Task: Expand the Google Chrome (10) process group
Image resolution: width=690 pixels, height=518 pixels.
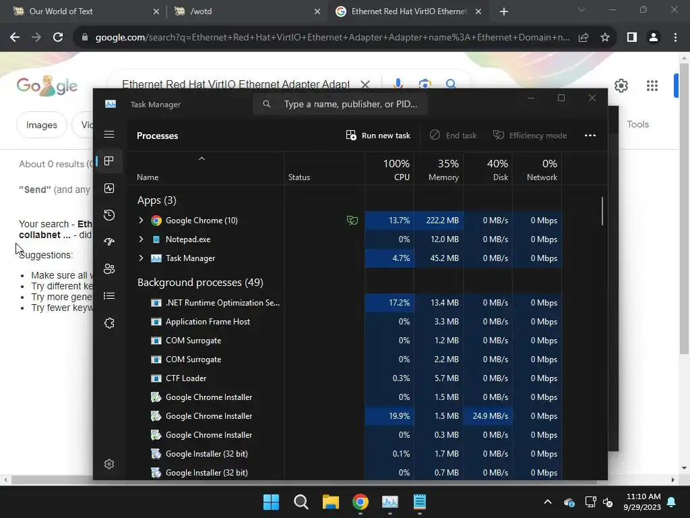Action: [141, 221]
